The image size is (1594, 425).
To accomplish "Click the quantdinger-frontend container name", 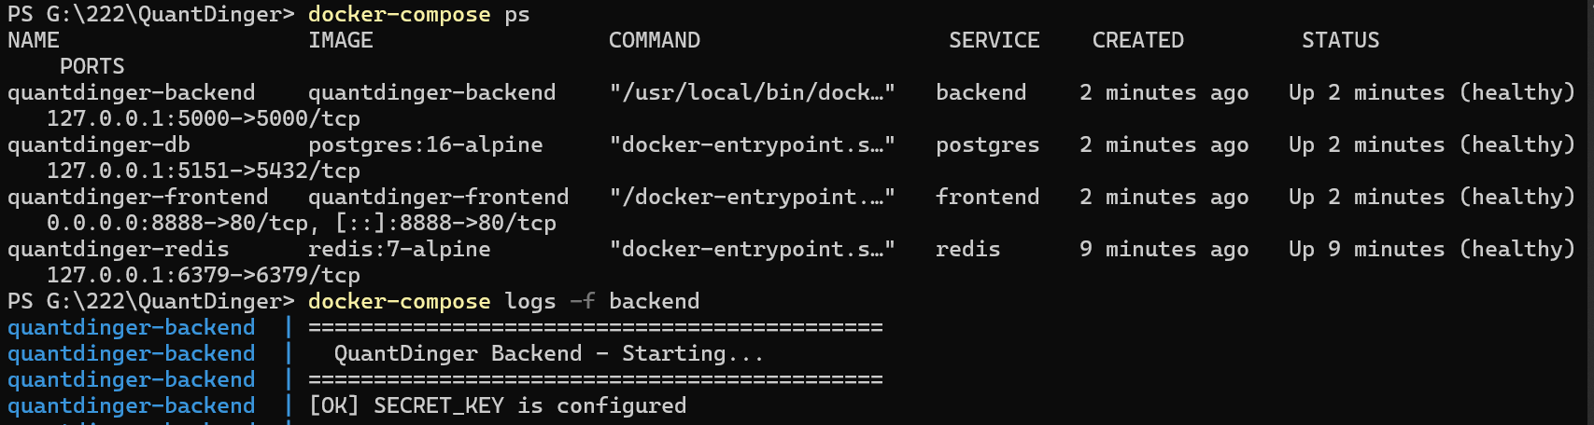I will [137, 198].
